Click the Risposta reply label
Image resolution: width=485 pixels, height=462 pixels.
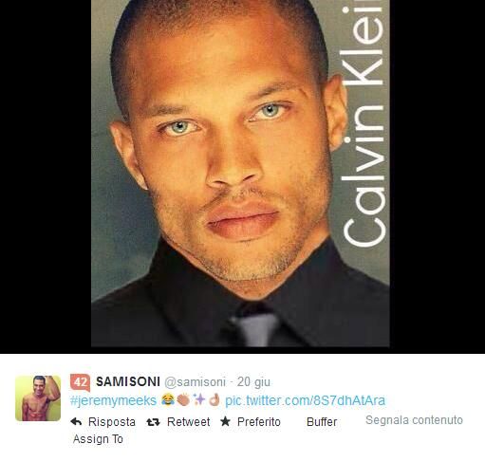click(x=112, y=422)
